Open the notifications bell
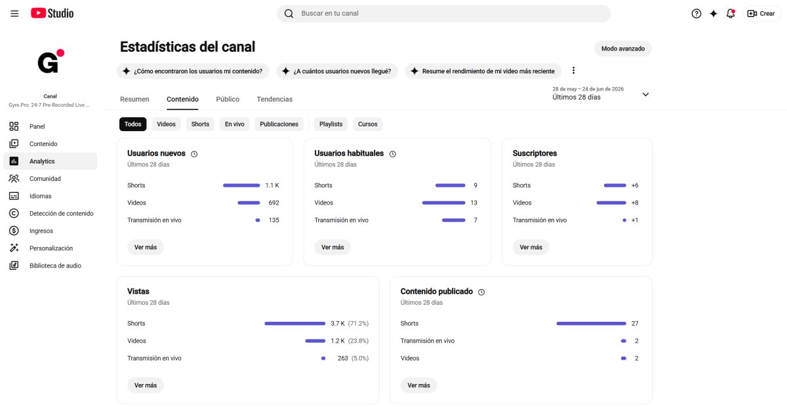 pyautogui.click(x=731, y=13)
